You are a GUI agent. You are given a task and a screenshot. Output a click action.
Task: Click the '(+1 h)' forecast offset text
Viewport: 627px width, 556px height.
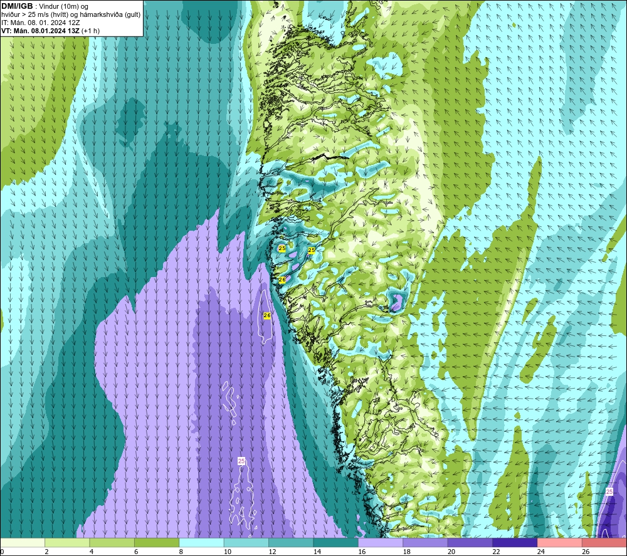coord(91,31)
